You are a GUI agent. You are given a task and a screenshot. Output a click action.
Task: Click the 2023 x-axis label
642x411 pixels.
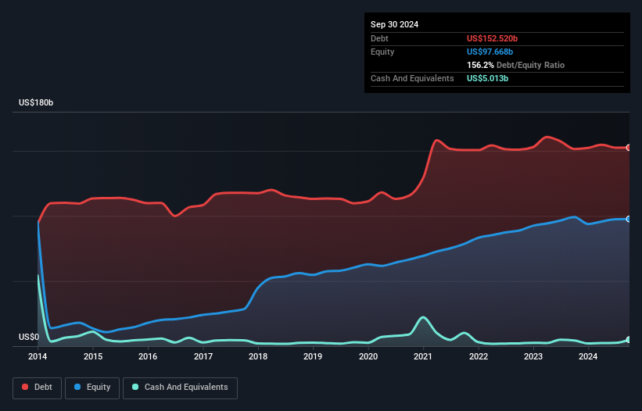[533, 356]
